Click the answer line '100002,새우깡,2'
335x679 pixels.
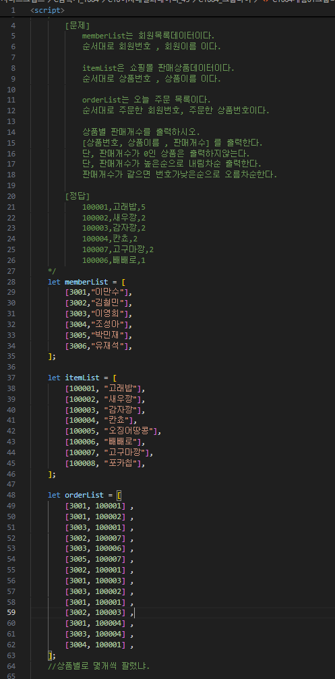(x=114, y=218)
